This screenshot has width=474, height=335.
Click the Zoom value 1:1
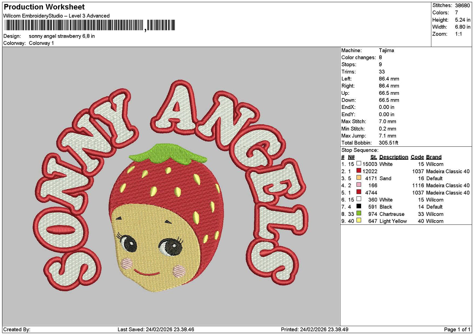458,34
